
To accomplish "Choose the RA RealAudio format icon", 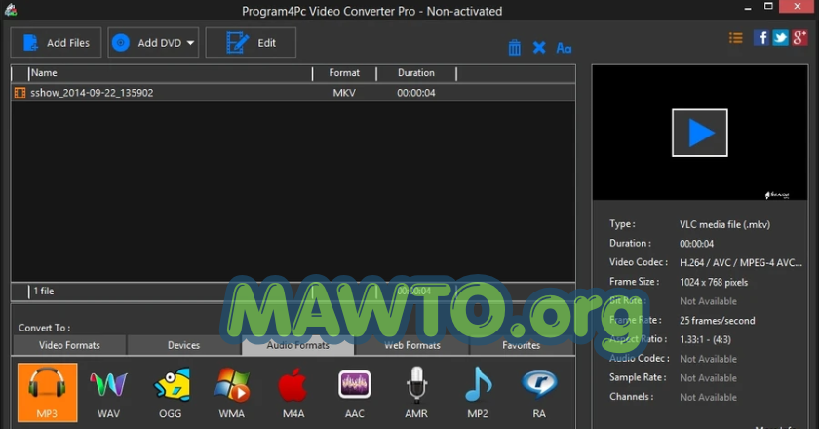I will [x=539, y=392].
